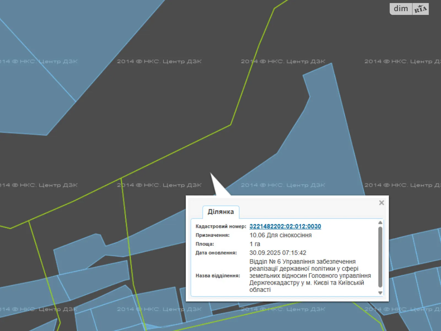Click the Кадастровий номер label
The image size is (441, 331).
[220, 226]
